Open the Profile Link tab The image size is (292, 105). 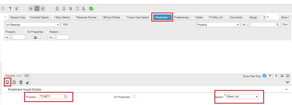point(216,17)
